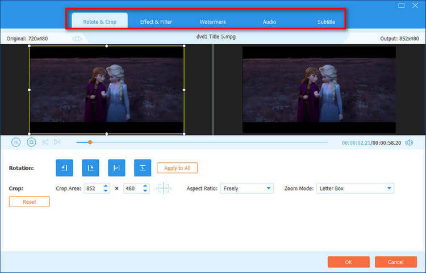
Task: Jump to next frame
Action: tap(57, 142)
